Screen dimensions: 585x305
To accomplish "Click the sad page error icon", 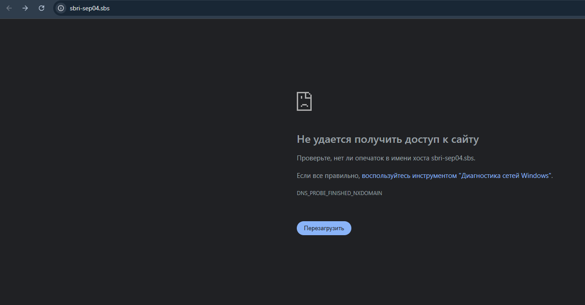I will [x=304, y=101].
